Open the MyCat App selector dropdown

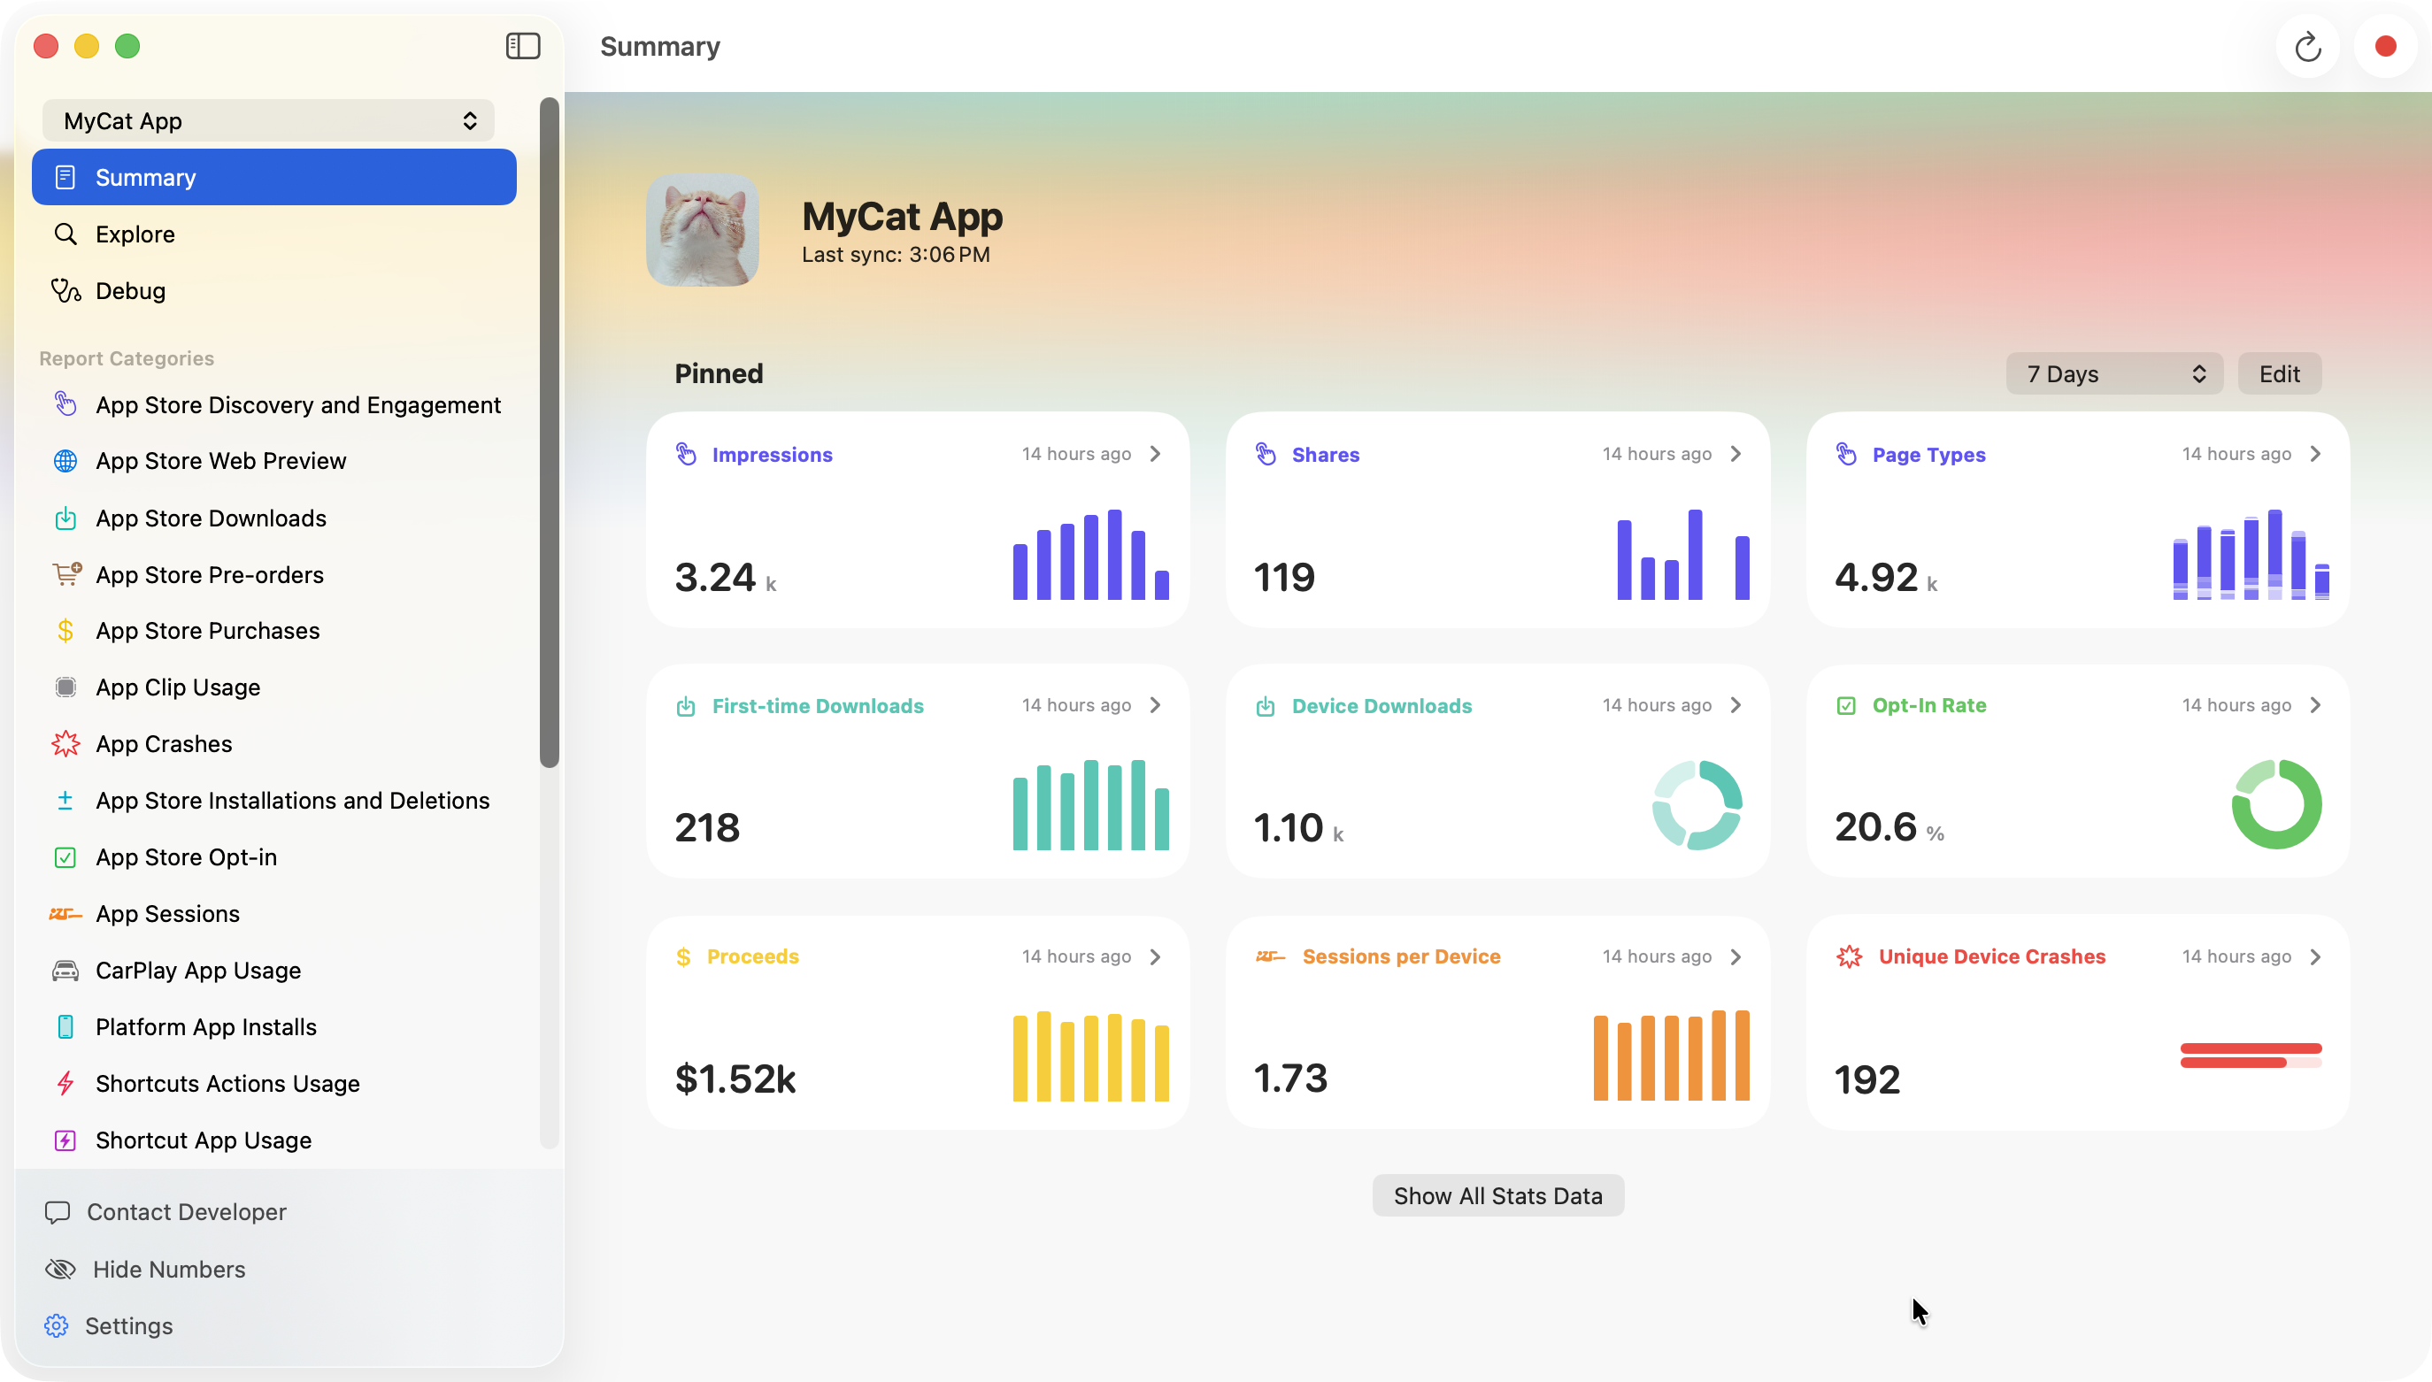tap(269, 119)
